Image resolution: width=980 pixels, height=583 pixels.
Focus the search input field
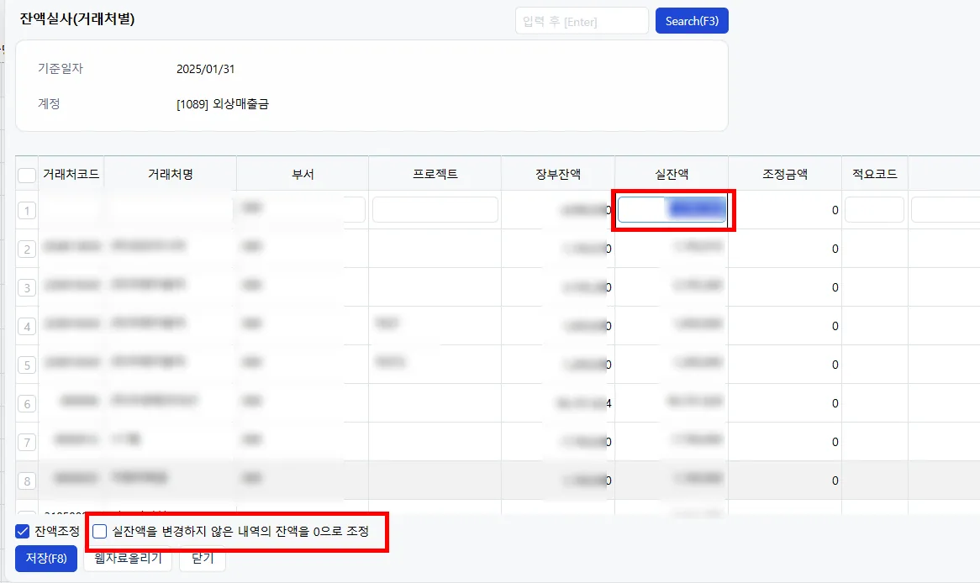pyautogui.click(x=582, y=21)
